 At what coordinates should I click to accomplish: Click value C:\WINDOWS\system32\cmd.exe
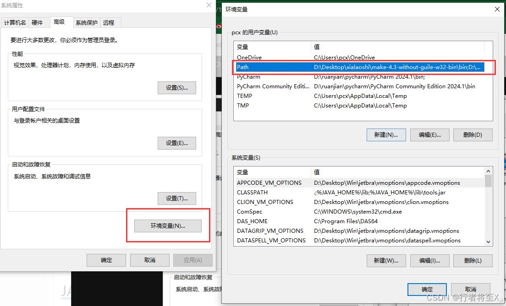pyautogui.click(x=358, y=212)
